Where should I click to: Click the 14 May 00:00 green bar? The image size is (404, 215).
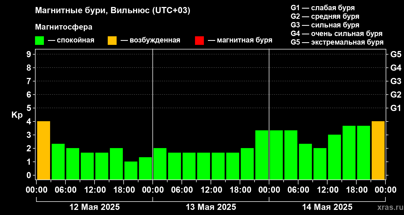click(276, 155)
